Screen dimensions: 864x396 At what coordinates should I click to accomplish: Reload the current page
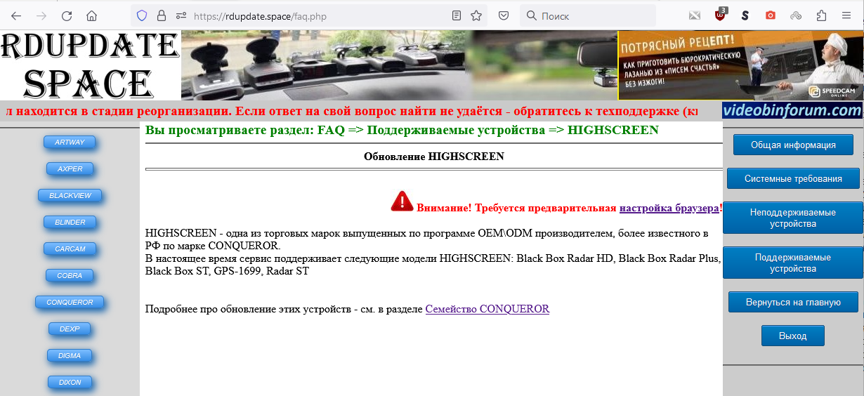(x=67, y=15)
